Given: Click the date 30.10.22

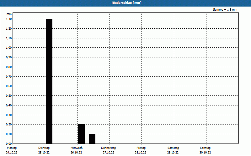Looking at the screenshot, I should coord(205,153).
